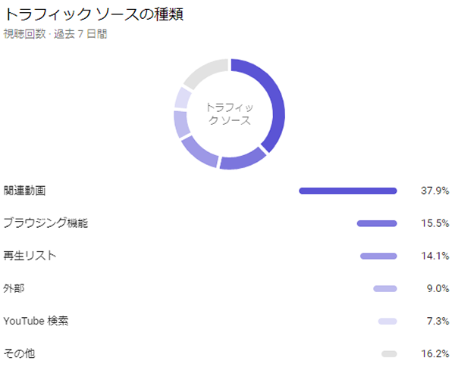The height and width of the screenshot is (367, 455).
Task: Click the 16.2% value for その他
Action: click(x=435, y=353)
